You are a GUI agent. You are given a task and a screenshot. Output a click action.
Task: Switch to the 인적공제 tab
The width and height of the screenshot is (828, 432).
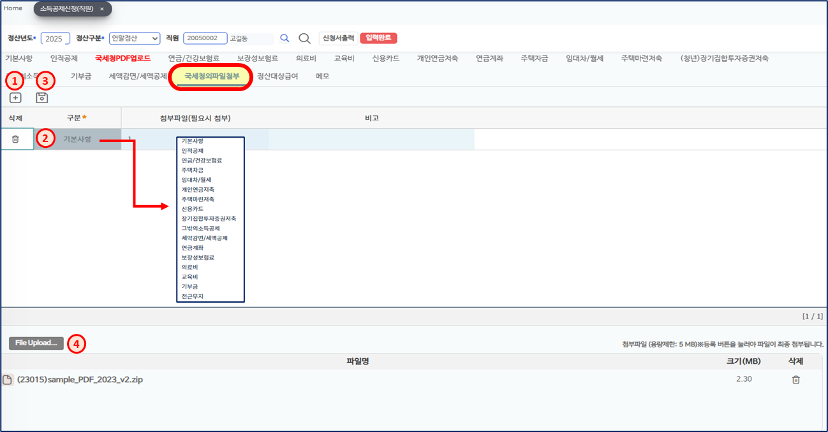(64, 58)
